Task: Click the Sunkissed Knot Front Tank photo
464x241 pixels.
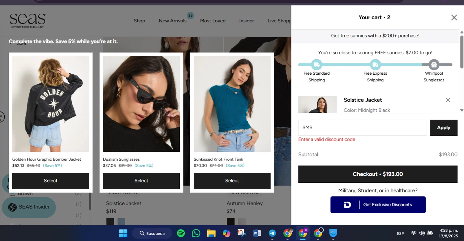Action: pyautogui.click(x=232, y=104)
